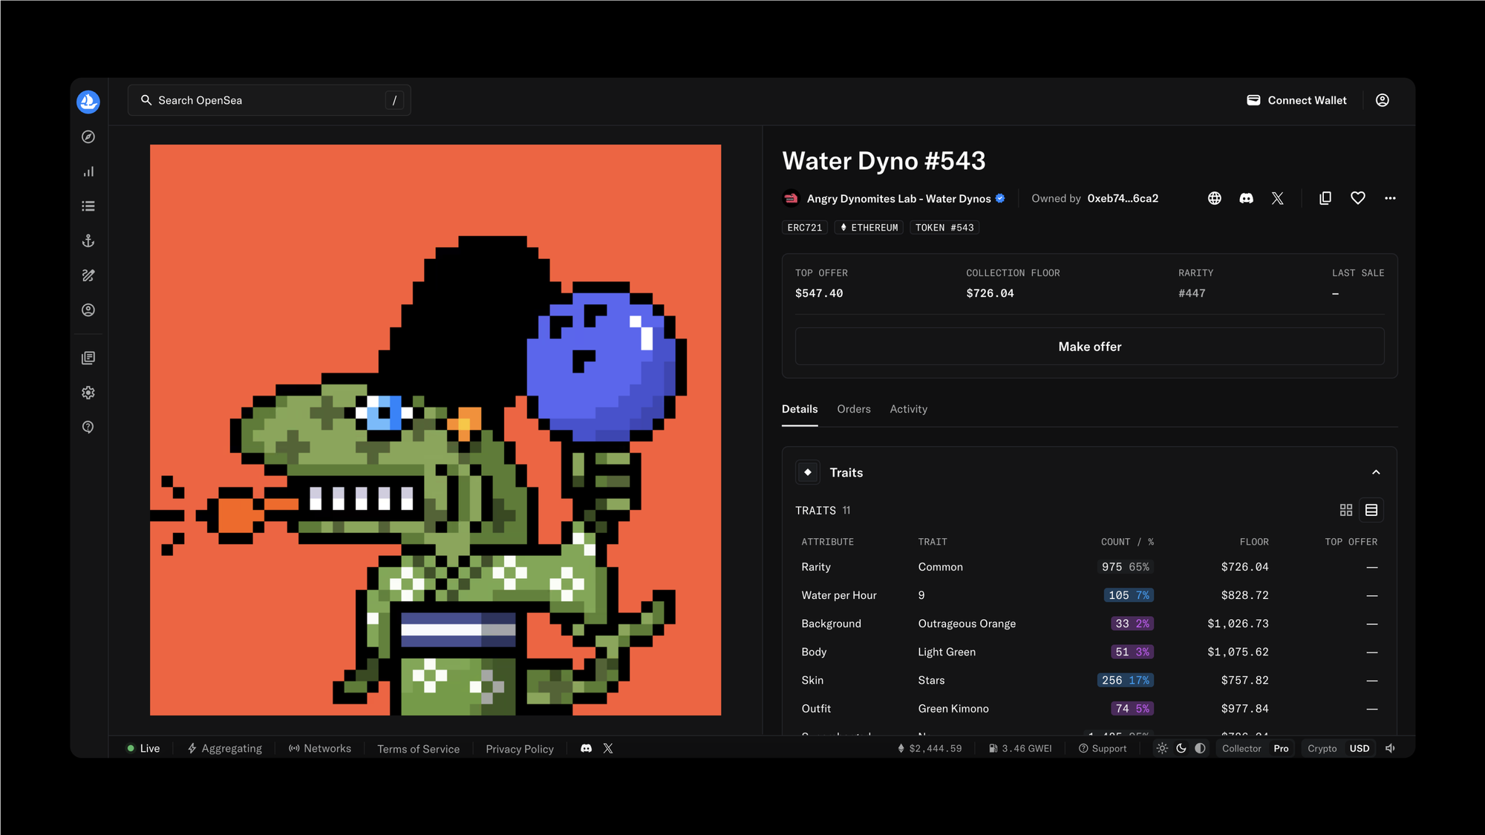Open the profile account menu icon
Image resolution: width=1485 pixels, height=835 pixels.
(1382, 100)
